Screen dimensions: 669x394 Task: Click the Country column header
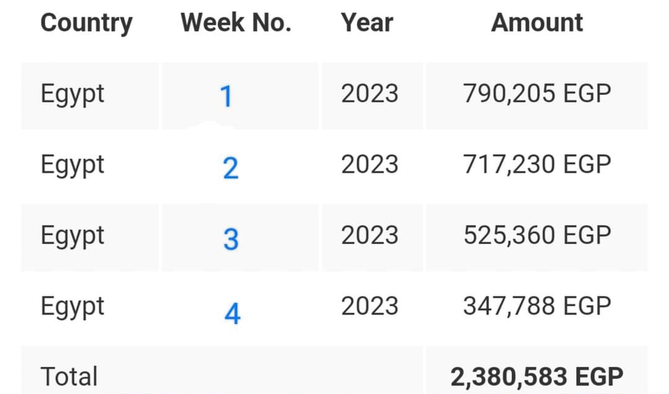coord(87,24)
